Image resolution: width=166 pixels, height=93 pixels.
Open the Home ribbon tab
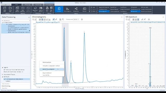tap(17, 5)
